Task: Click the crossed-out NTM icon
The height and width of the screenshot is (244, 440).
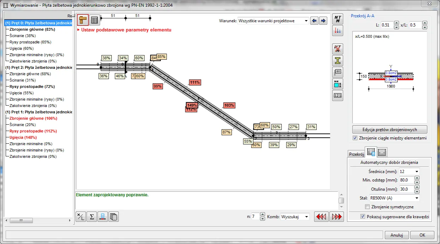Action: coord(338,49)
